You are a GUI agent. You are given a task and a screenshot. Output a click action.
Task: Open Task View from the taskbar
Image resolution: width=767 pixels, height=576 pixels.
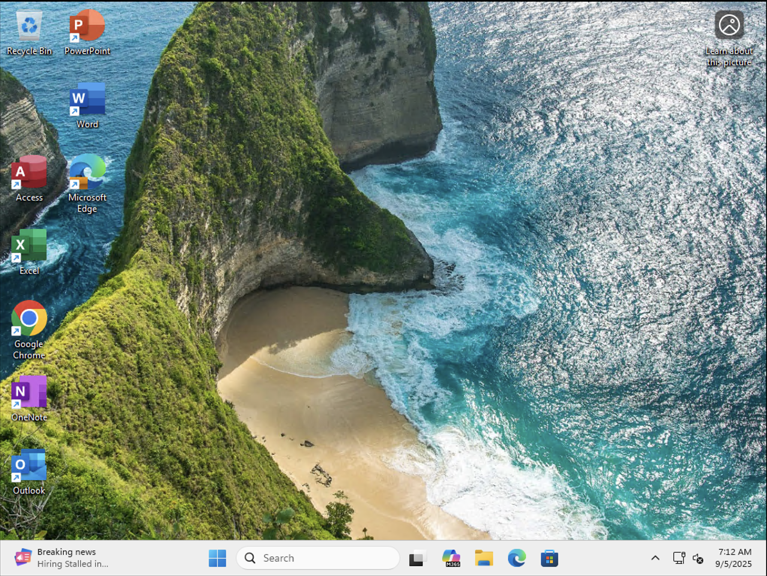pyautogui.click(x=418, y=558)
